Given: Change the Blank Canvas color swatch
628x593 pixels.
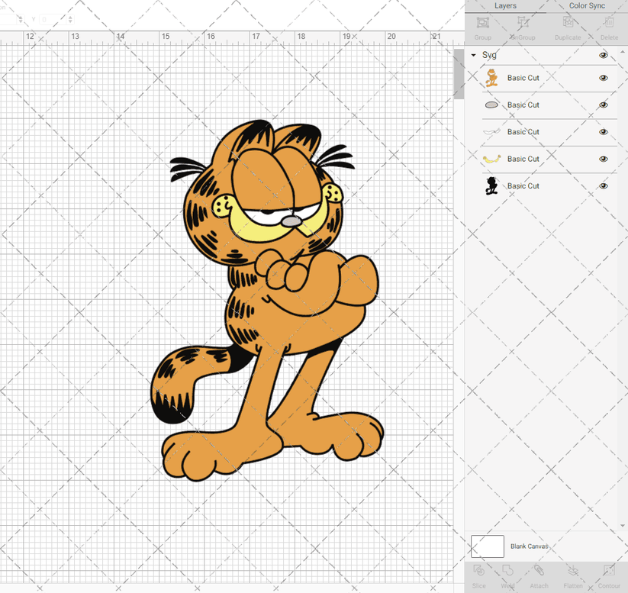Looking at the screenshot, I should click(x=489, y=546).
